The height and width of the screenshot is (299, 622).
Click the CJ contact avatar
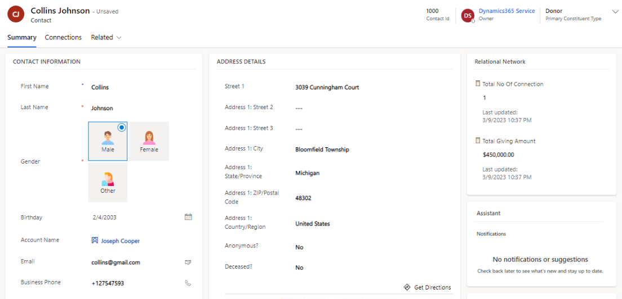pos(16,15)
